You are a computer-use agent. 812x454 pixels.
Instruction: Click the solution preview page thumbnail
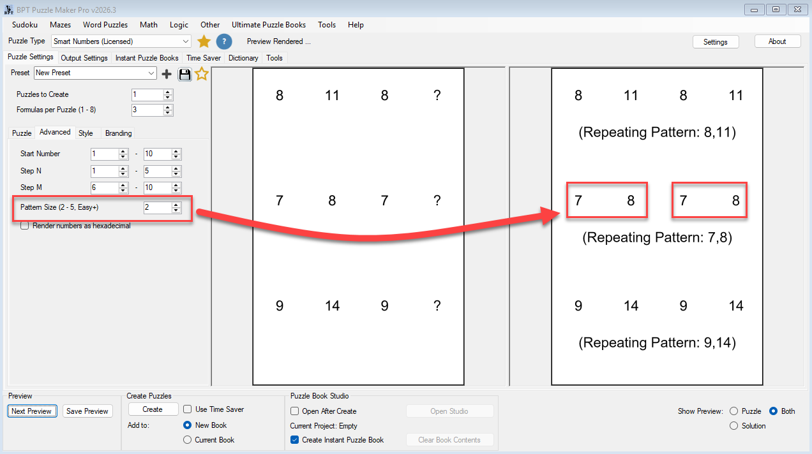(x=657, y=226)
